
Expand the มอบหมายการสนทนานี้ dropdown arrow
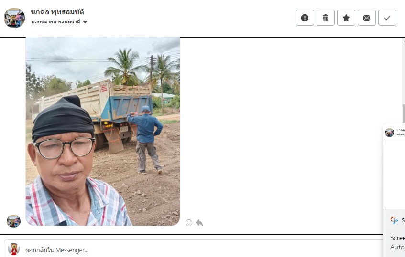(x=85, y=22)
